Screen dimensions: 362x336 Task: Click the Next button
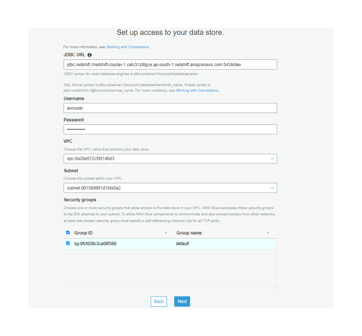[182, 301]
